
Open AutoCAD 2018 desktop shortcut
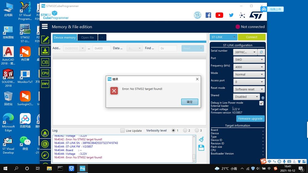tap(8, 55)
